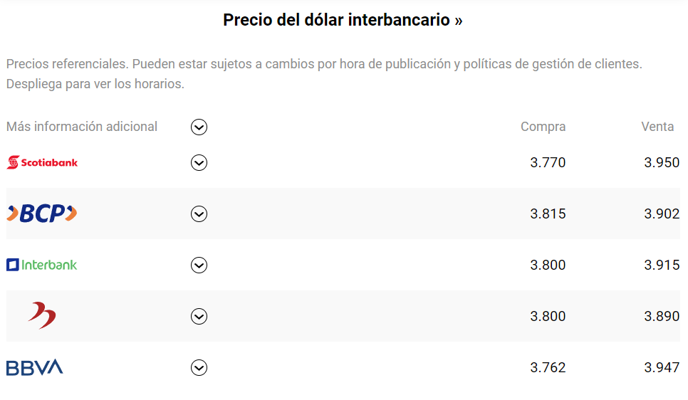Expand the Scotiabank row details
The image size is (688, 400).
click(x=199, y=162)
